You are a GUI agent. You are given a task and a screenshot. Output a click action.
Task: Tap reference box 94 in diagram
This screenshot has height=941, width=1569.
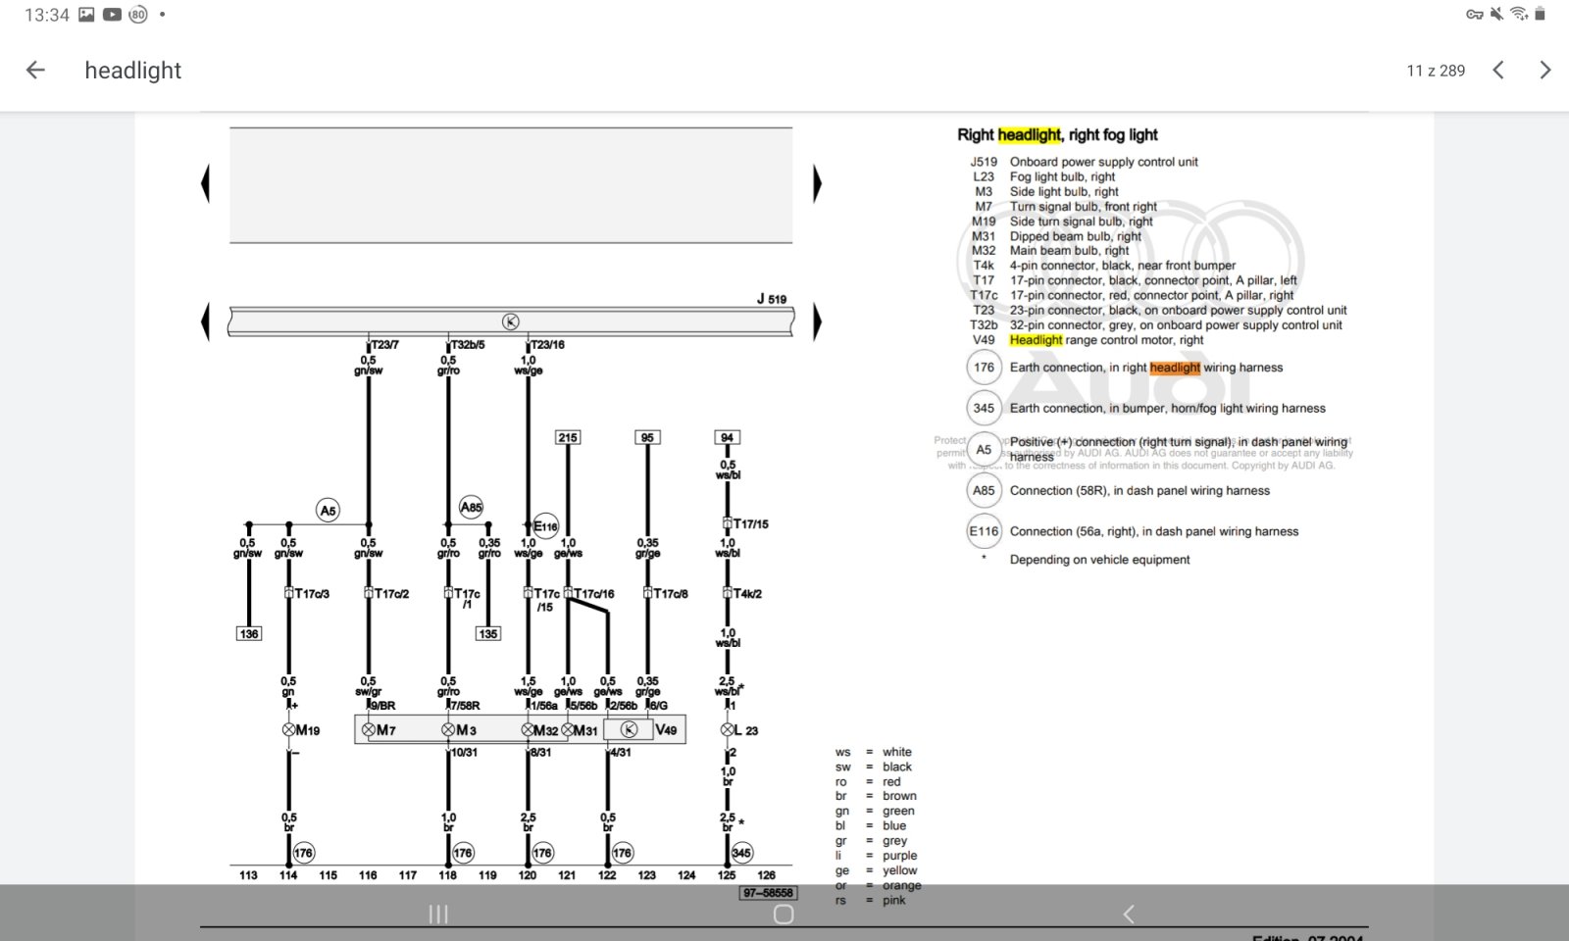point(727,437)
